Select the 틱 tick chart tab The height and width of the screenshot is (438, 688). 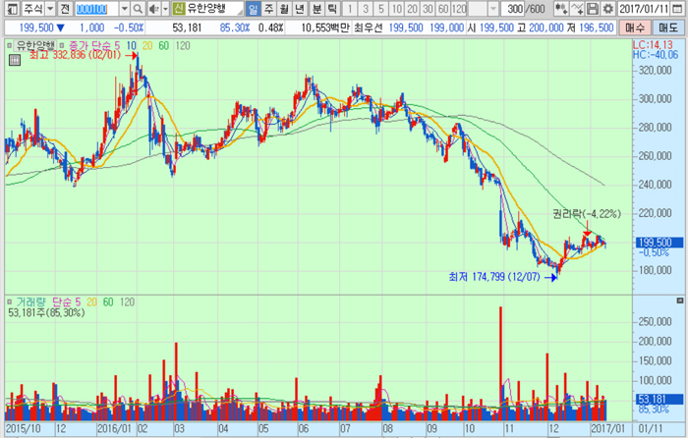pyautogui.click(x=332, y=9)
